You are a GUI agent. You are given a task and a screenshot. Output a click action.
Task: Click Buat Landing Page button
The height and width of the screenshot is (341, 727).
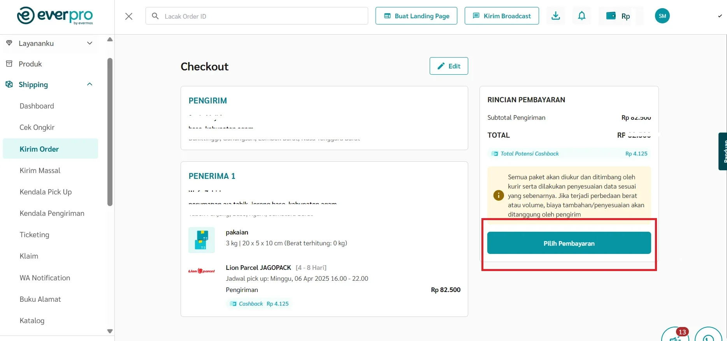coord(416,16)
